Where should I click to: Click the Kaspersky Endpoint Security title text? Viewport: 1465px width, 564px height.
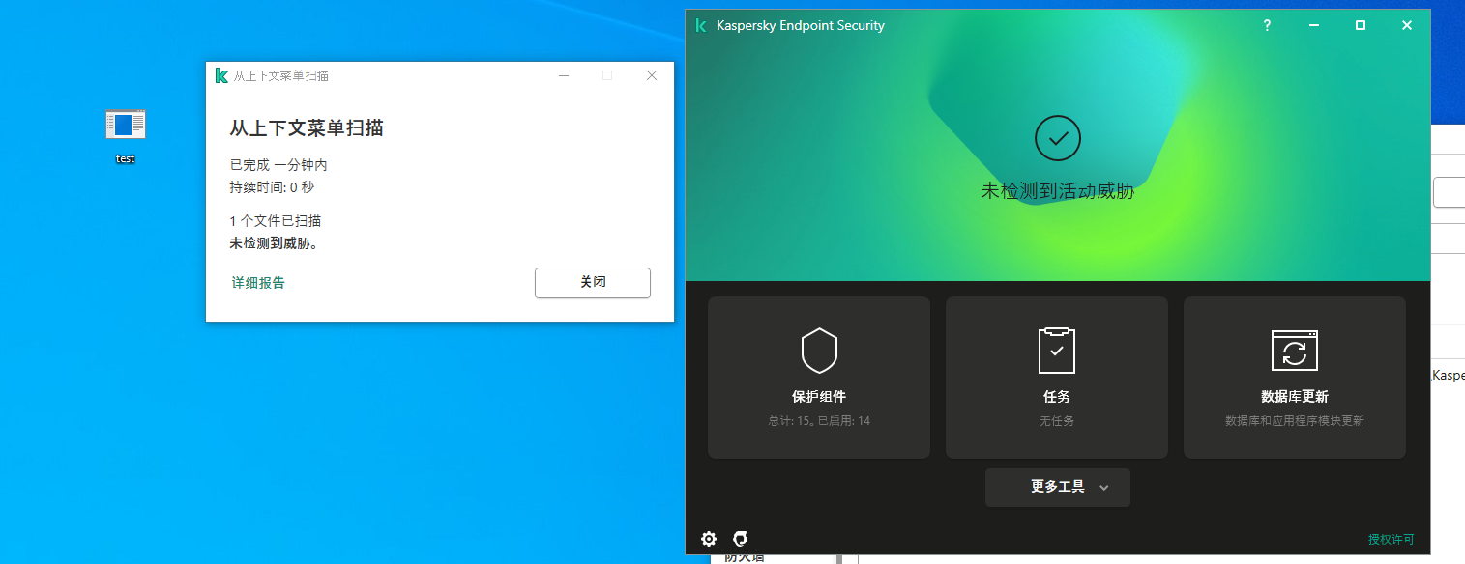pyautogui.click(x=801, y=26)
